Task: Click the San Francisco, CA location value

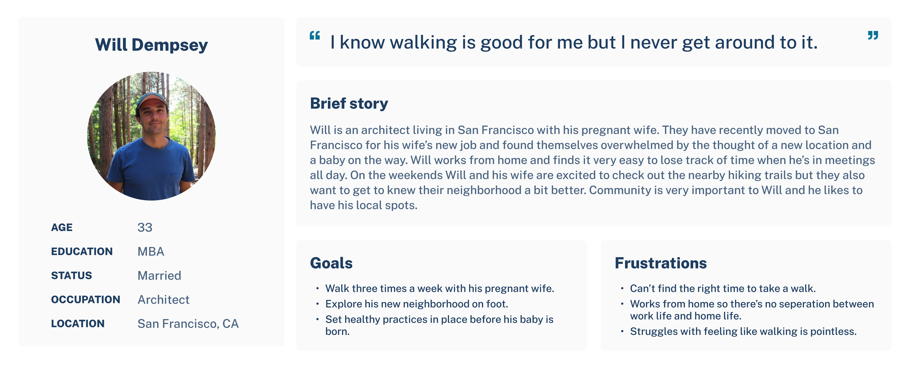Action: click(x=188, y=324)
